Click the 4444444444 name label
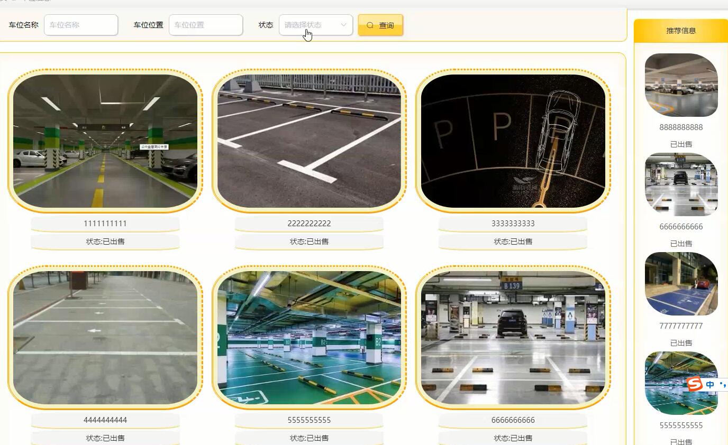Image resolution: width=728 pixels, height=445 pixels. point(105,420)
